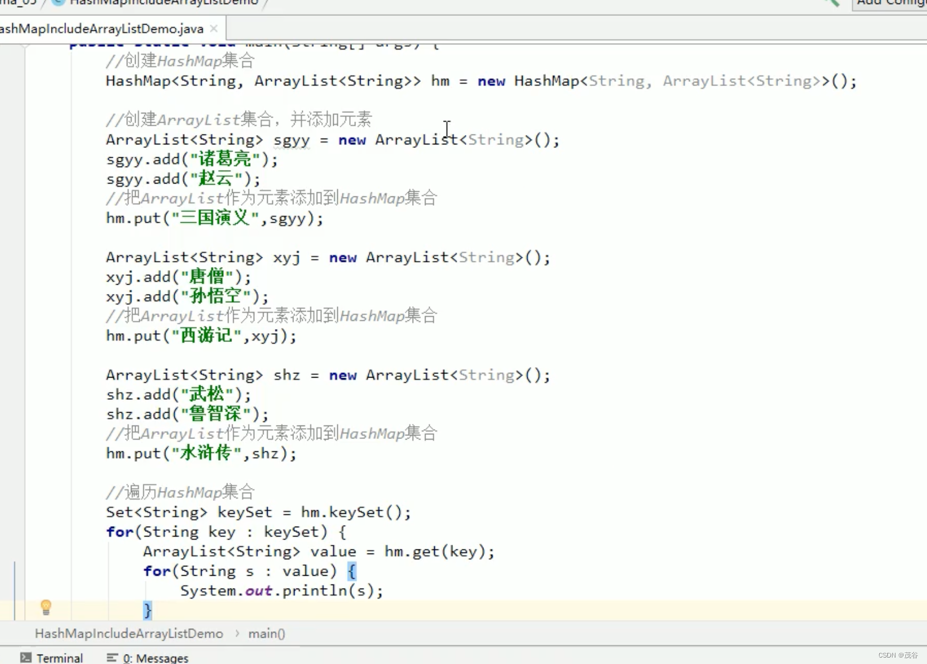The width and height of the screenshot is (927, 664).
Task: Click the "水浒传" string key
Action: pos(206,453)
